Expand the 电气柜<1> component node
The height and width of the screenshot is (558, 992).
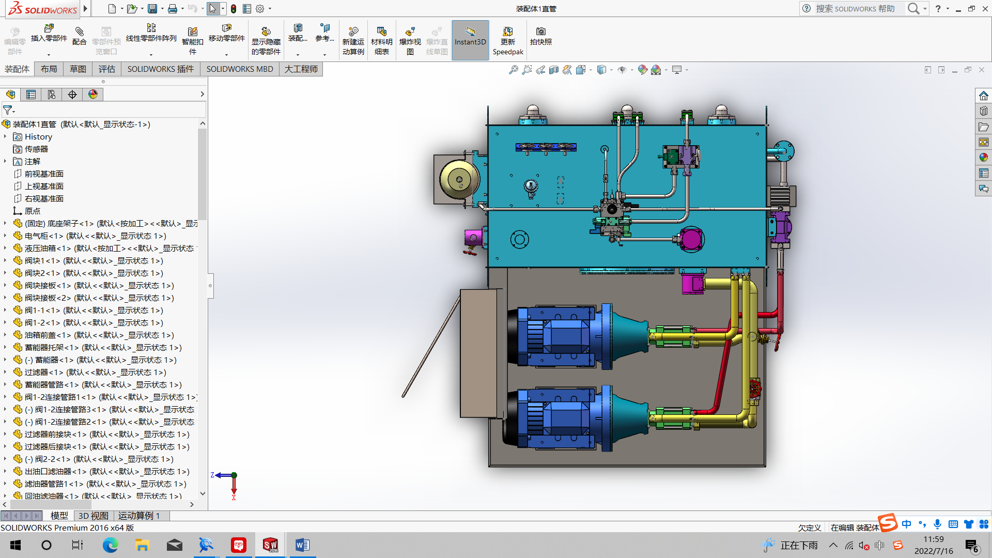point(5,236)
